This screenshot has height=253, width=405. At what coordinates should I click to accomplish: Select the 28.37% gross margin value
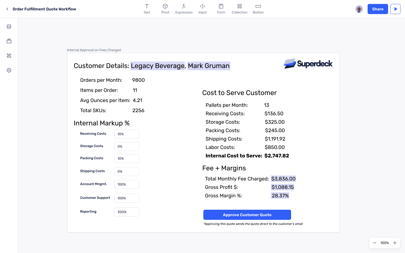pyautogui.click(x=280, y=196)
